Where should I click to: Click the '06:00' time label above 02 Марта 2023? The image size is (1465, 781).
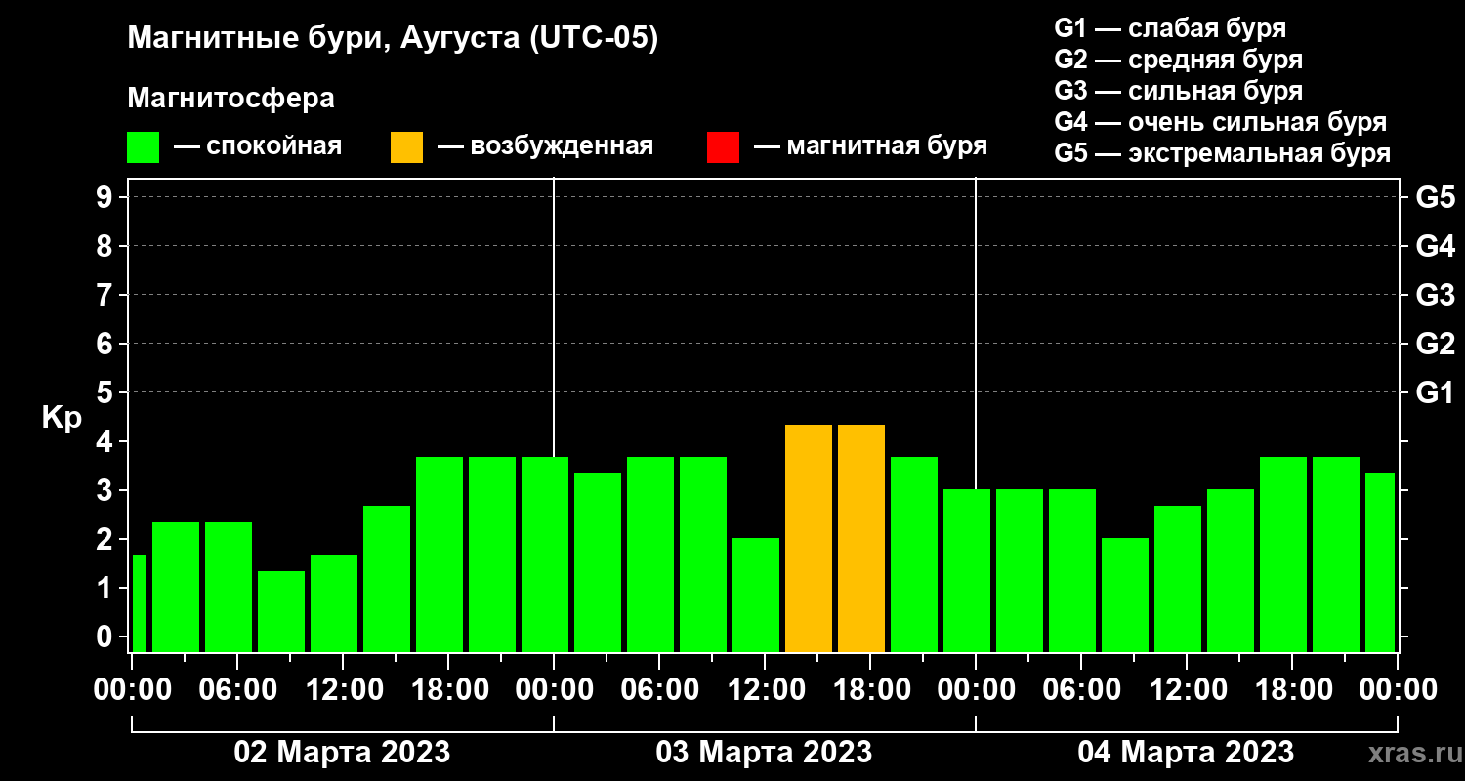(x=237, y=690)
